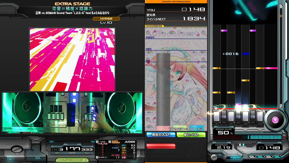This screenshot has height=163, width=289.
Task: Click the groove gauge meter bar
Action: coord(248,137)
